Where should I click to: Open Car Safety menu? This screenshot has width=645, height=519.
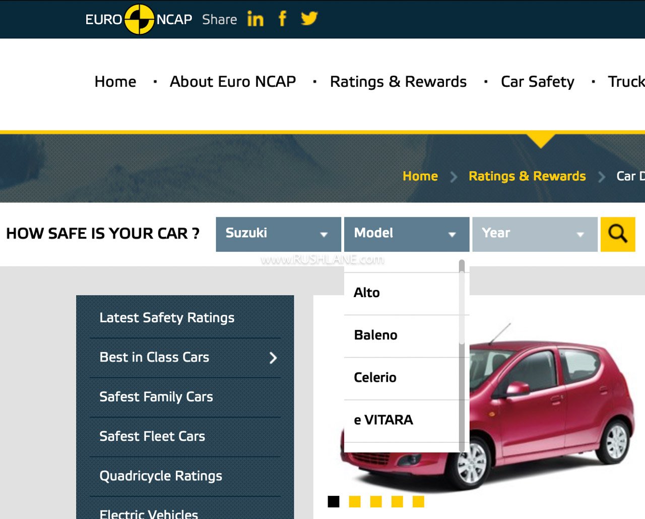(537, 82)
